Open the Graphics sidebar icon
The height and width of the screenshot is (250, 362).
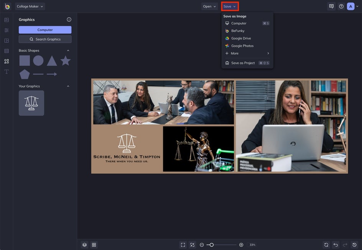tap(7, 61)
